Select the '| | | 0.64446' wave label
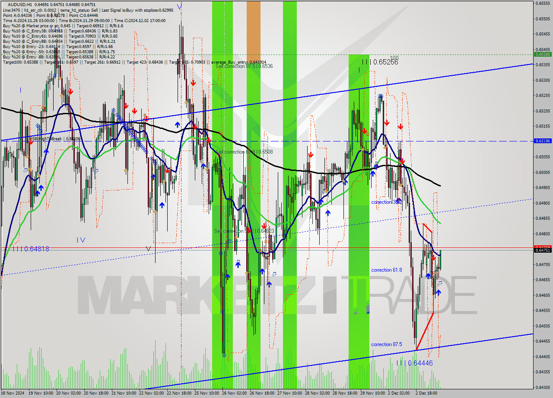The width and height of the screenshot is (553, 398). (x=415, y=363)
